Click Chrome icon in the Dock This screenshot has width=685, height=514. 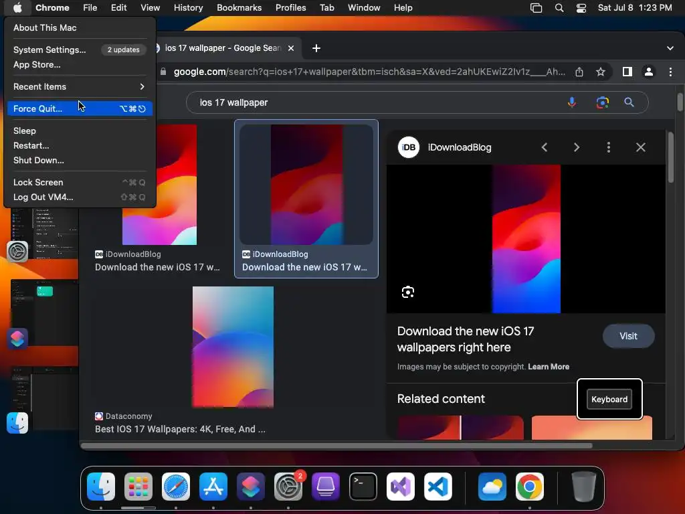click(530, 487)
